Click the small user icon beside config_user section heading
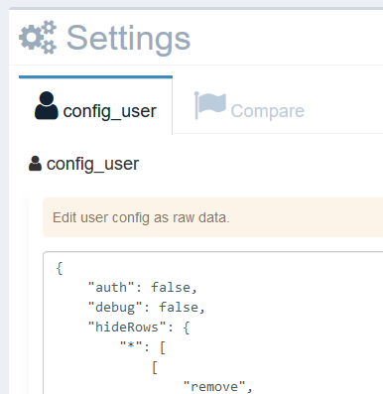The image size is (383, 394). [35, 164]
